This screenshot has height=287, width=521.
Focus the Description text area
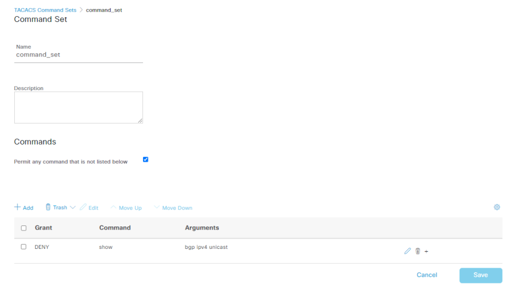tap(78, 107)
